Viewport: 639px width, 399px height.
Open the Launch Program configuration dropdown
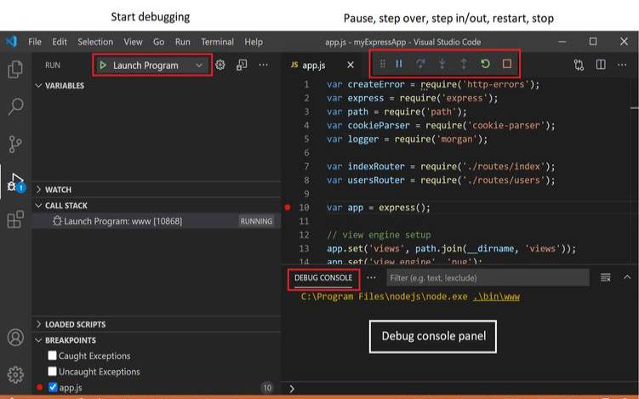199,66
